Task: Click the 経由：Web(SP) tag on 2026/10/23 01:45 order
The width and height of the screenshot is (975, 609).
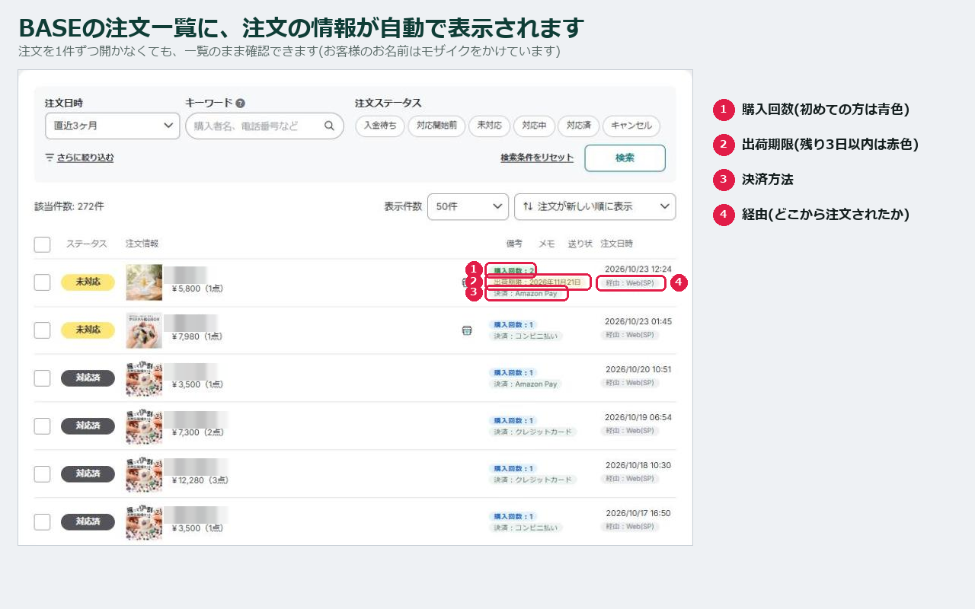Action: 630,335
